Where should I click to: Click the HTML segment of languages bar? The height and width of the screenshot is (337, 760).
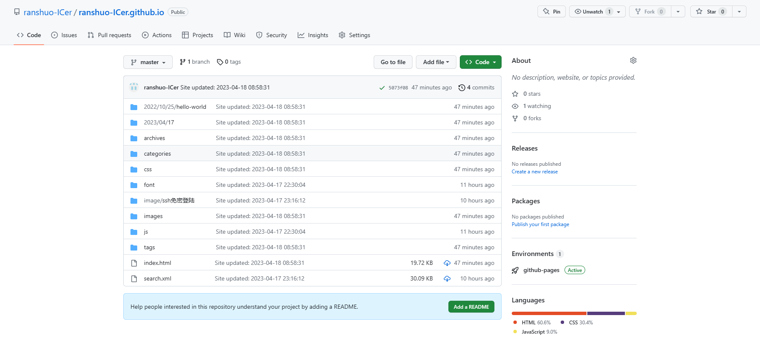pyautogui.click(x=549, y=313)
